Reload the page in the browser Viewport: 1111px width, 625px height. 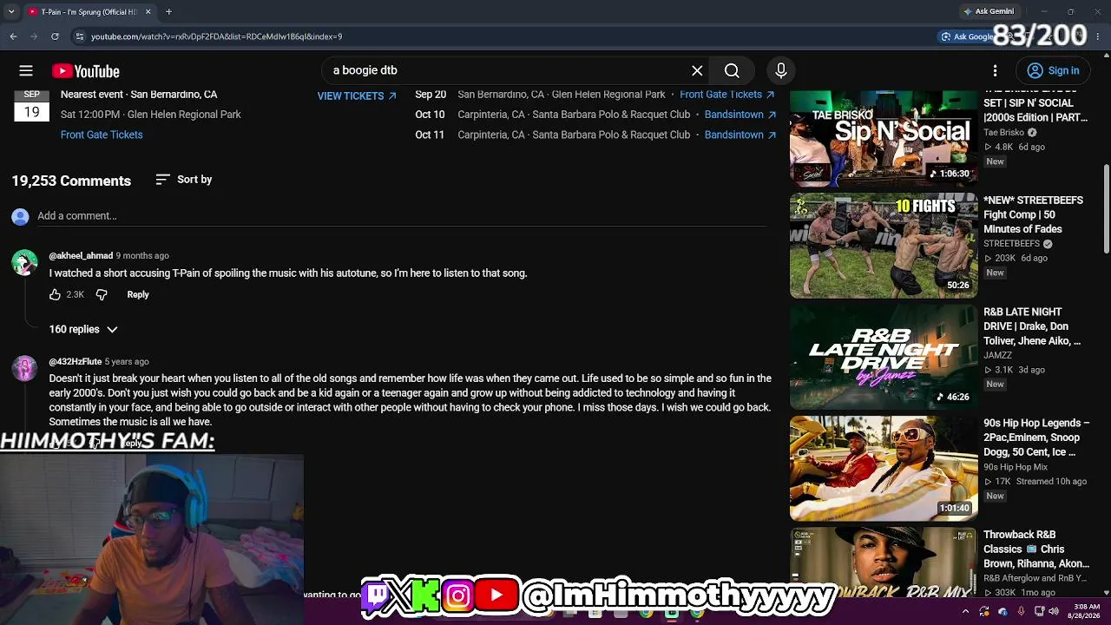tap(55, 36)
